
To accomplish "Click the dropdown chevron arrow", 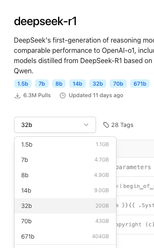I will tap(86, 125).
